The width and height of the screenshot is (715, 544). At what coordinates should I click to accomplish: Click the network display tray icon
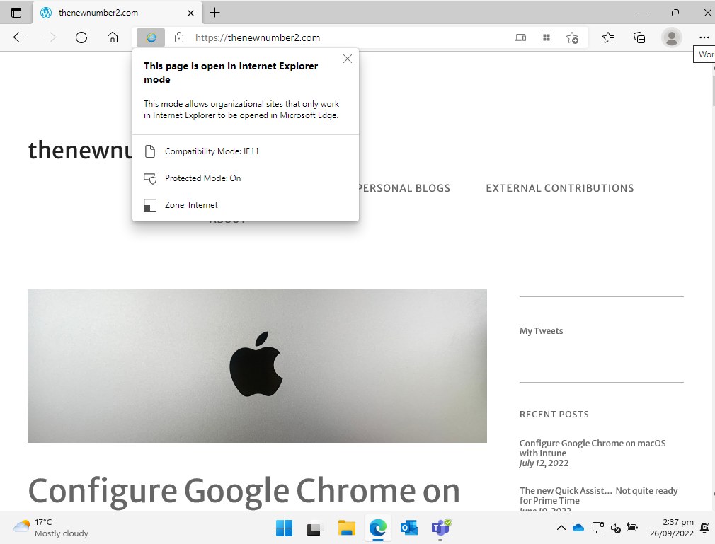coord(597,528)
